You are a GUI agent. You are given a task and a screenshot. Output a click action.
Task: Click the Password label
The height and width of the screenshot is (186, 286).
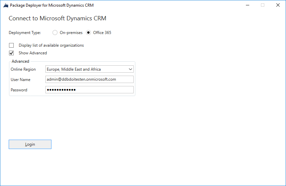click(x=19, y=90)
